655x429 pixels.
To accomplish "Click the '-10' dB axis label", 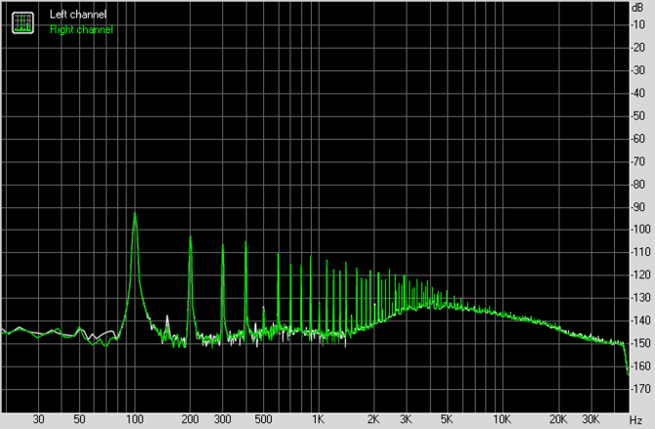I will 637,24.
